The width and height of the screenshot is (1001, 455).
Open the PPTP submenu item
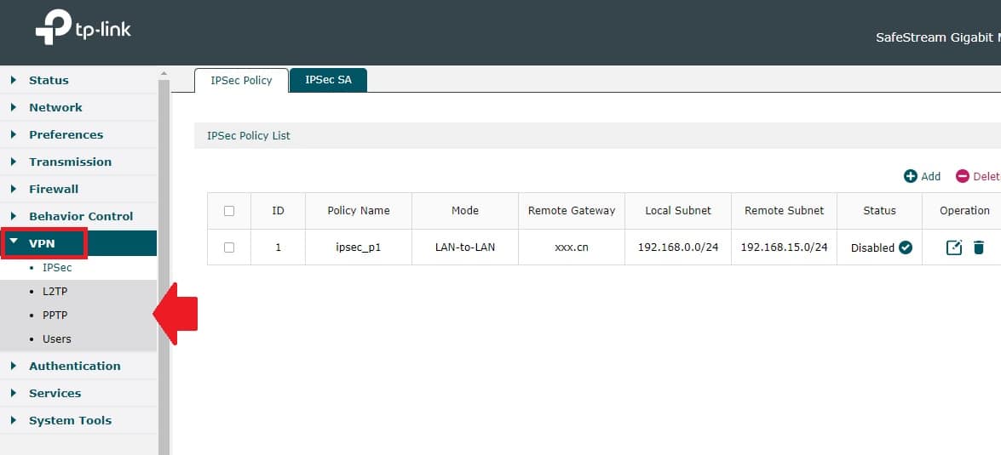[x=55, y=315]
